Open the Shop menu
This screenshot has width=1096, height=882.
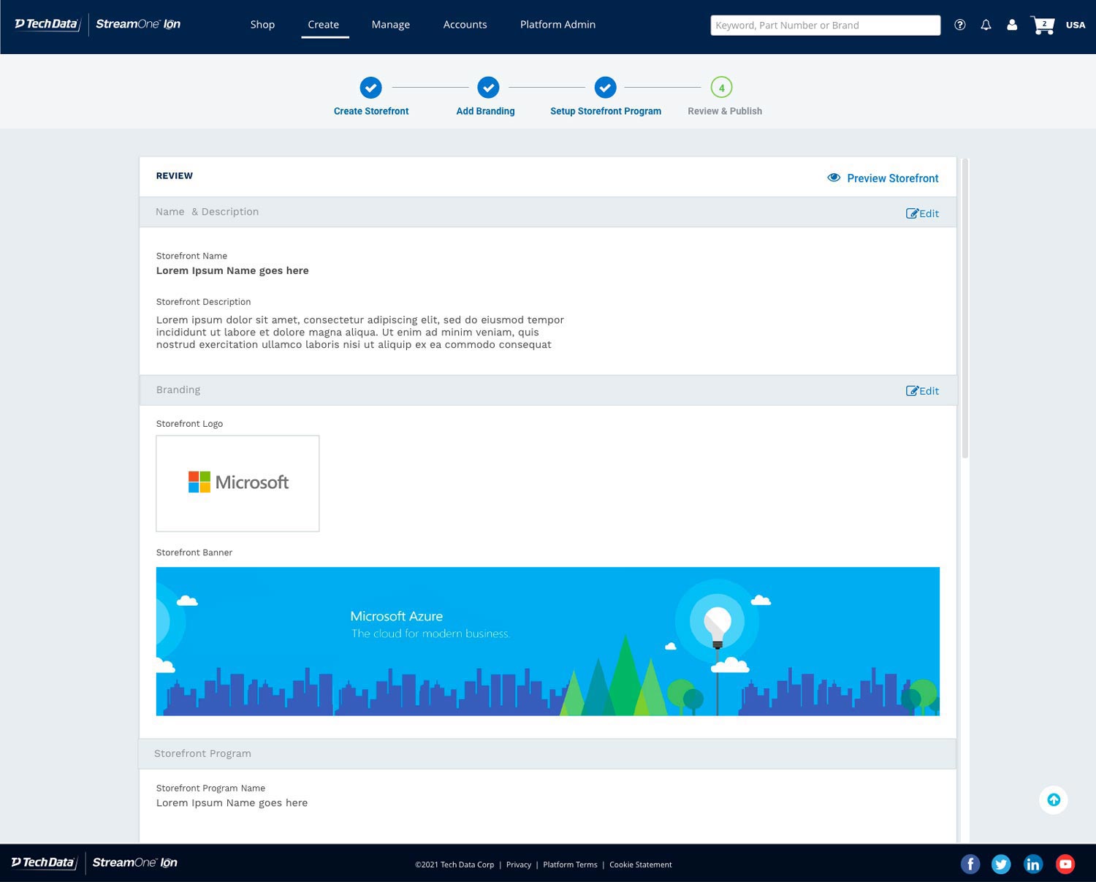click(x=262, y=25)
